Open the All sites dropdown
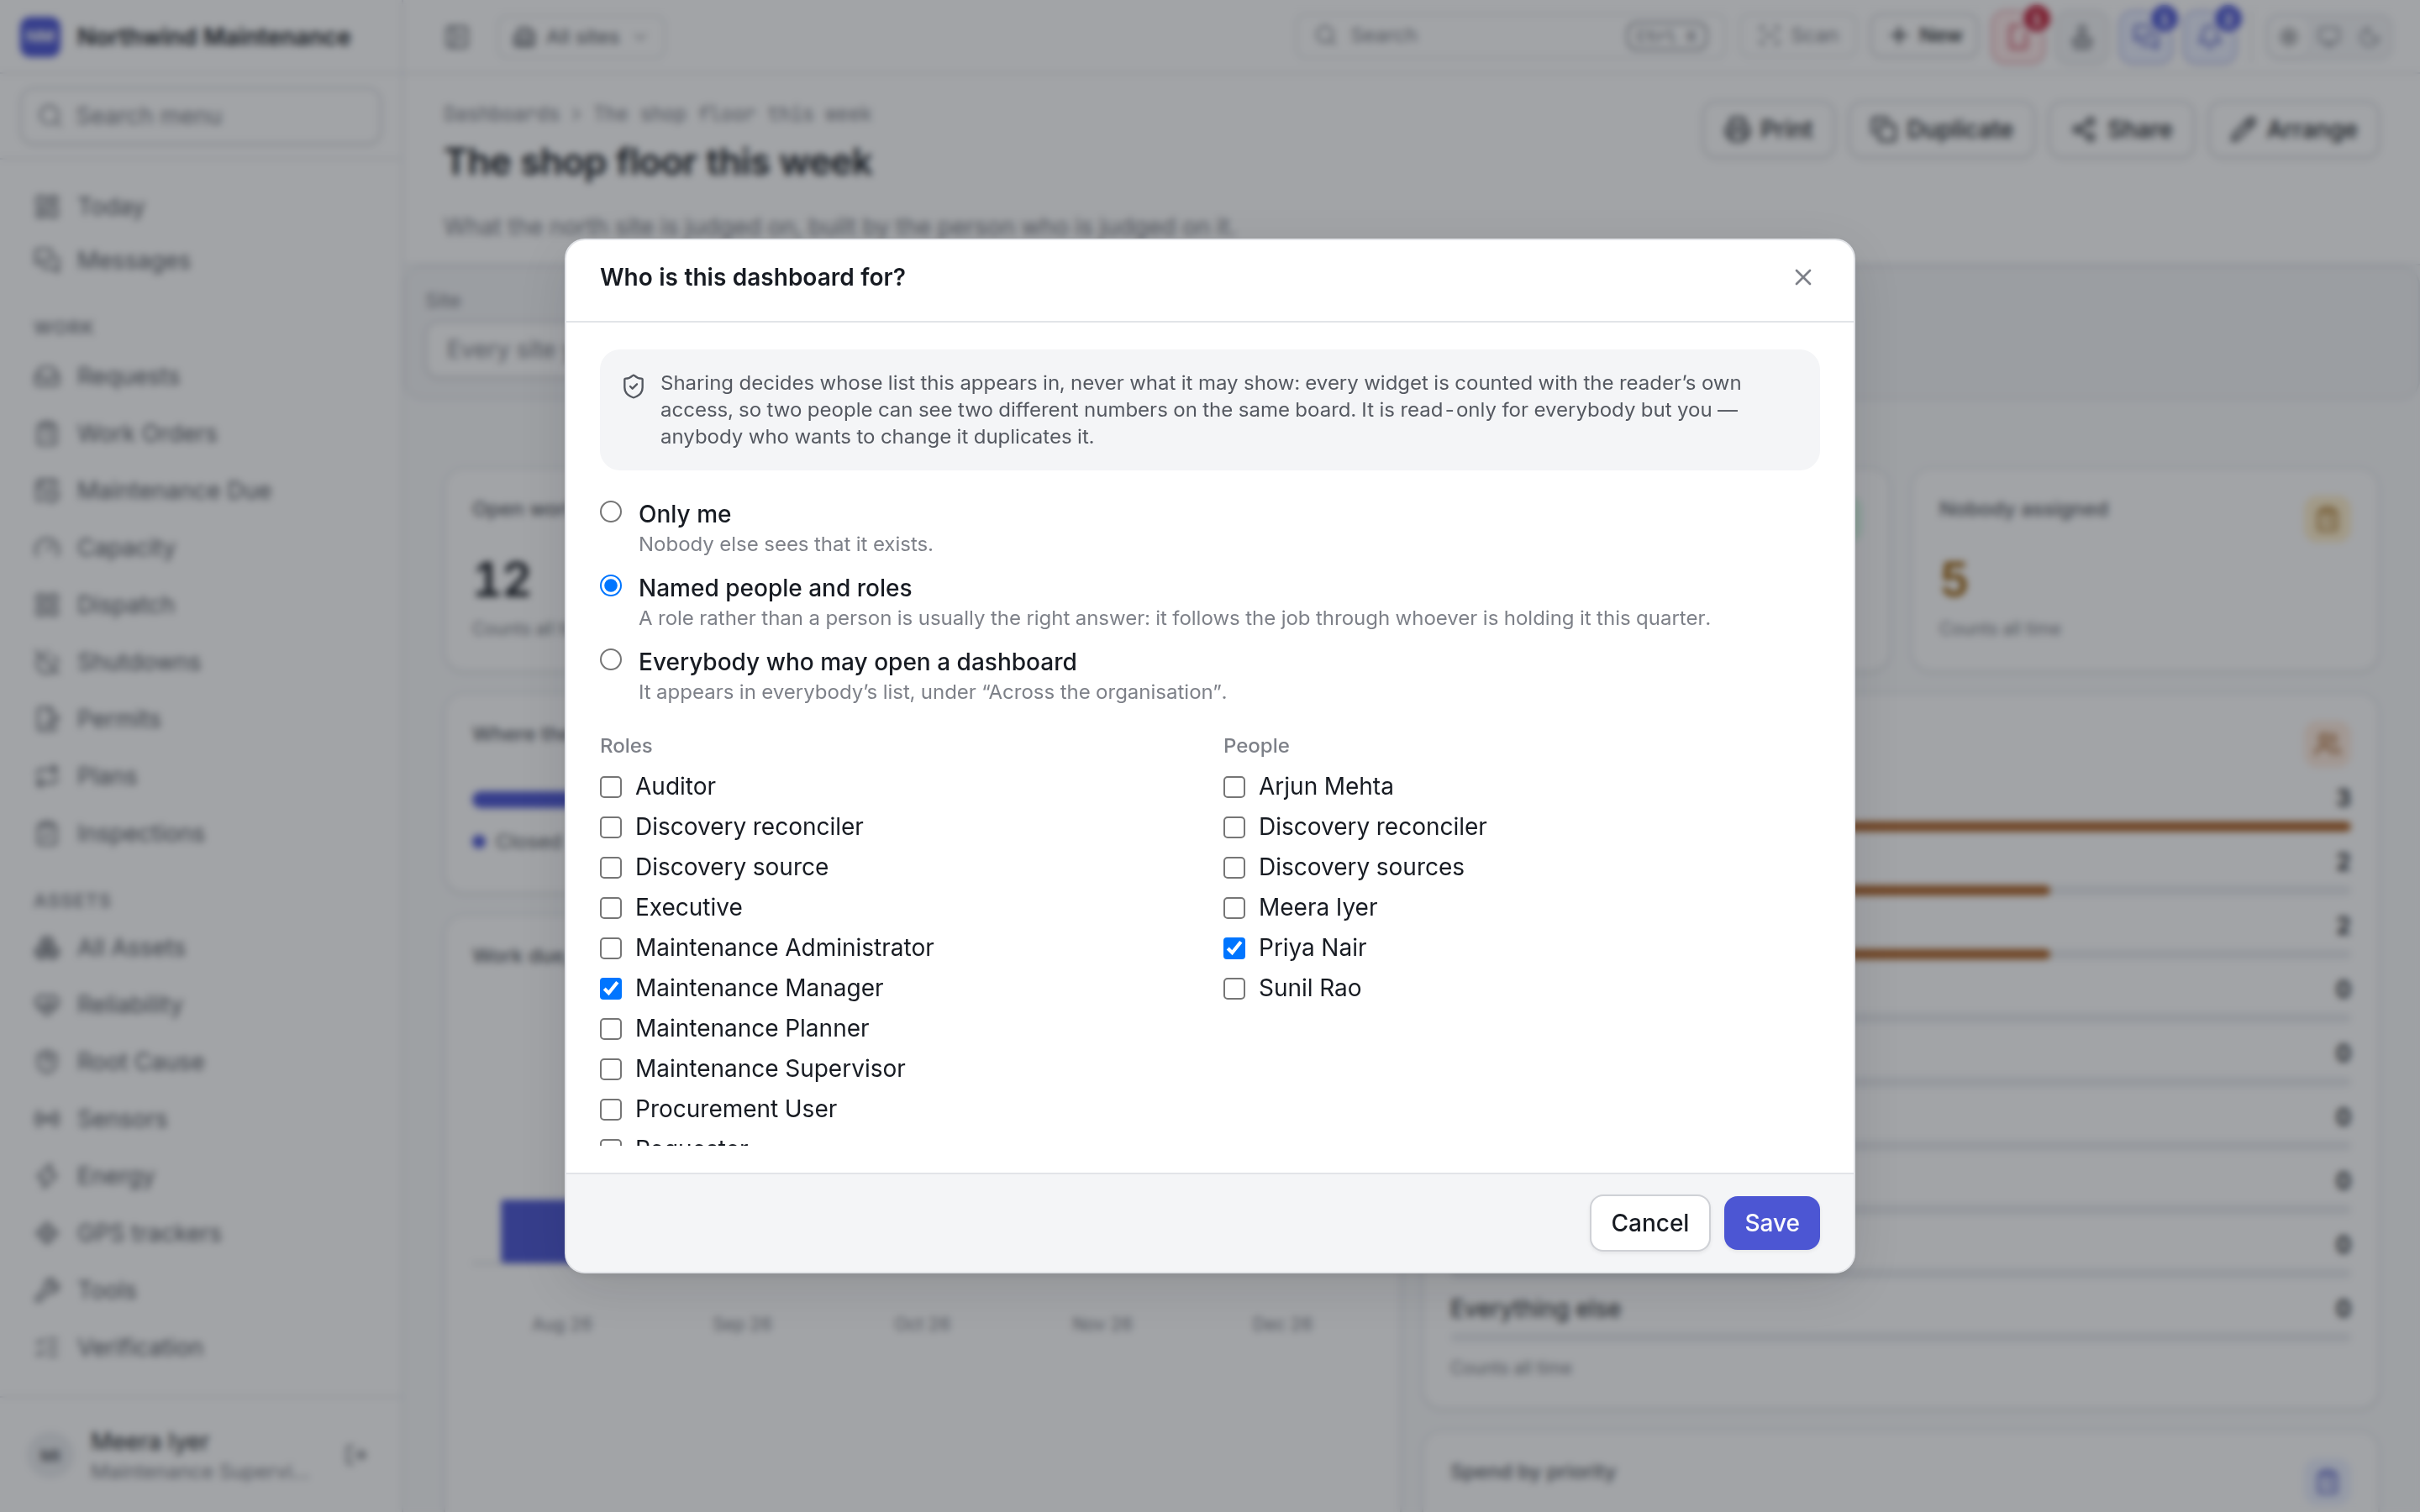This screenshot has width=2420, height=1512. pos(581,37)
